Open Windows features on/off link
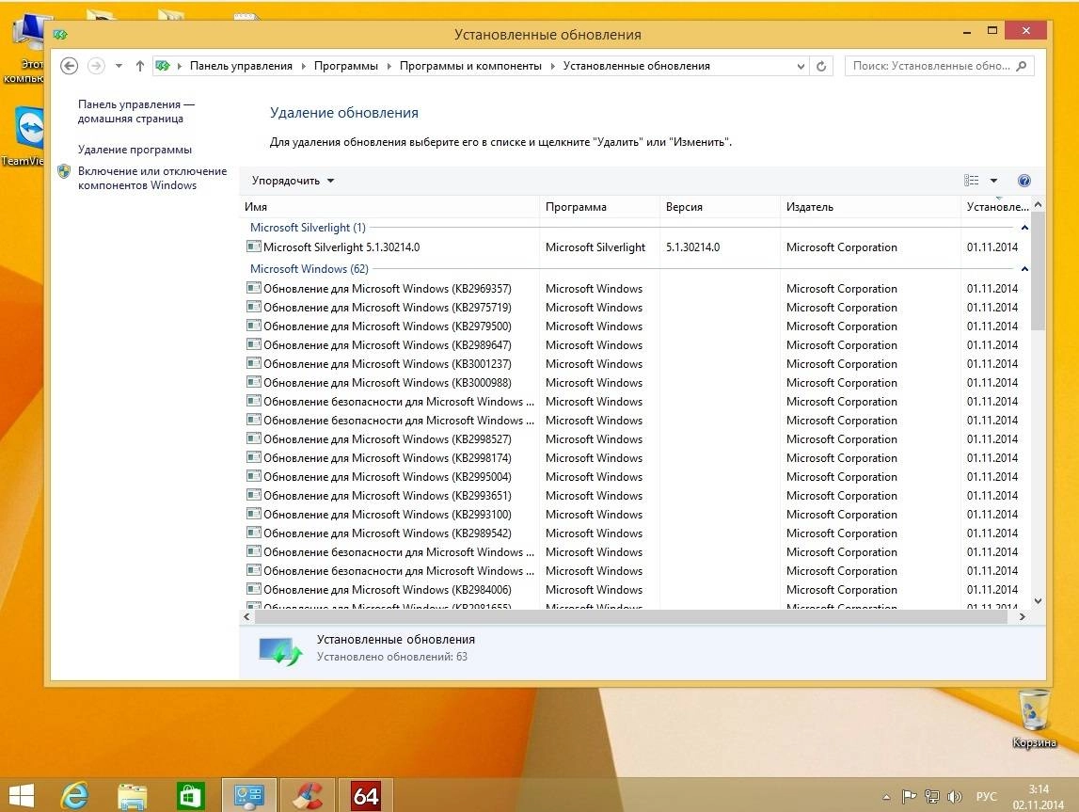This screenshot has height=812, width=1079. (x=152, y=178)
